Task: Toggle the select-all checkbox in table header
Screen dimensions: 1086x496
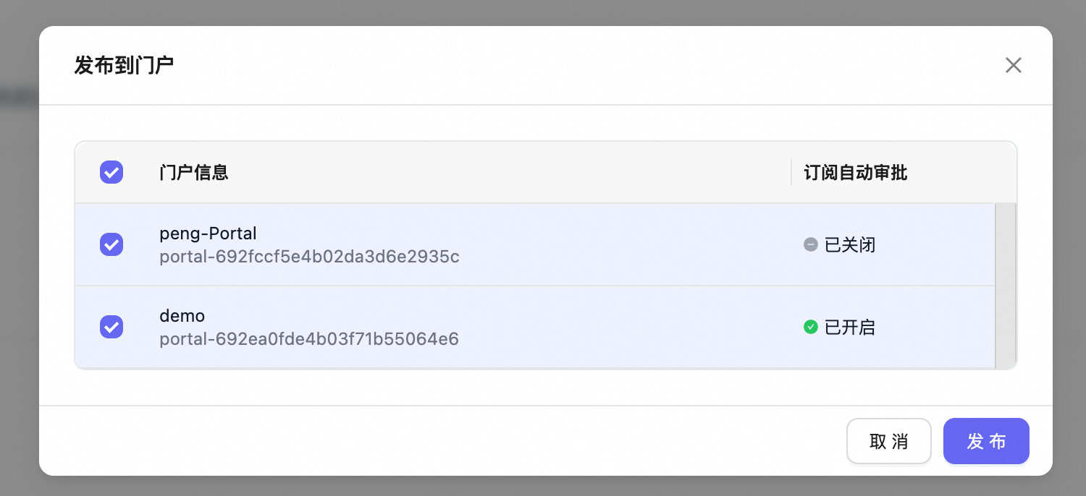Action: coord(111,172)
